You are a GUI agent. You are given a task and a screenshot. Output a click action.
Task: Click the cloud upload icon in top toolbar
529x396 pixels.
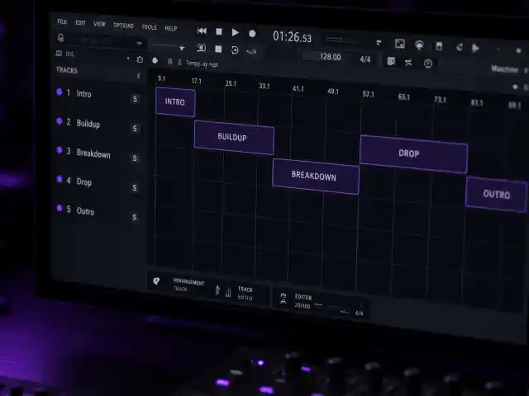click(419, 45)
